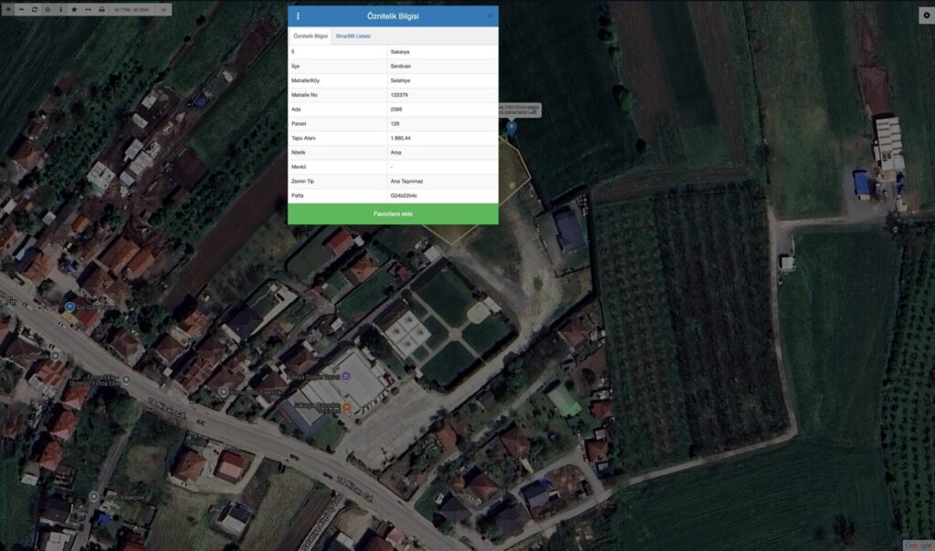This screenshot has height=551, width=935.
Task: Close the Öznitelik Bilgisi dialog
Action: click(490, 16)
